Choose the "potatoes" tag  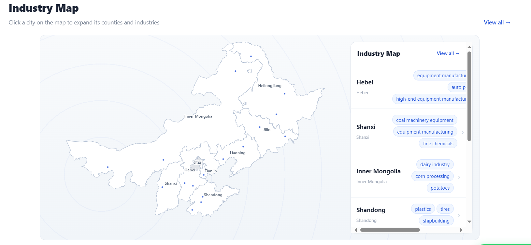(440, 188)
